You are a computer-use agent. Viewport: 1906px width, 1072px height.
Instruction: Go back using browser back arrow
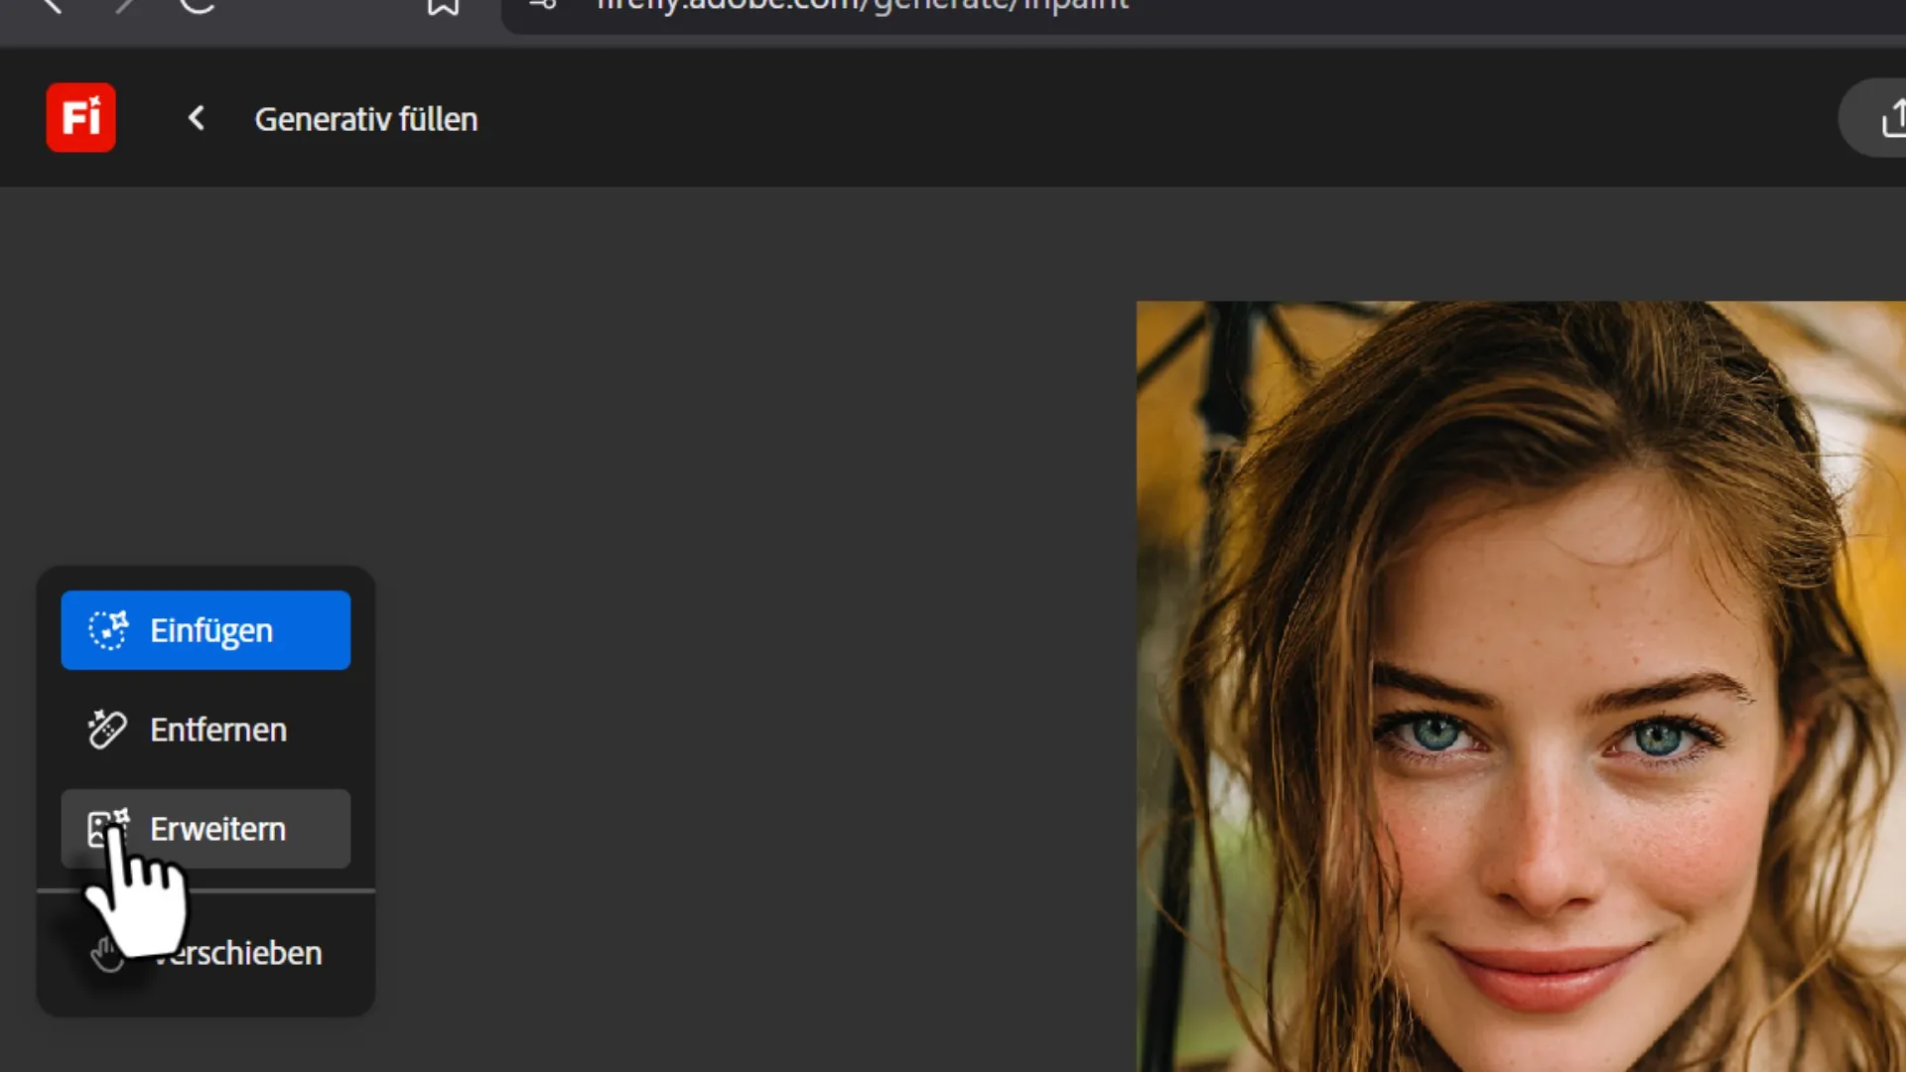tap(53, 5)
